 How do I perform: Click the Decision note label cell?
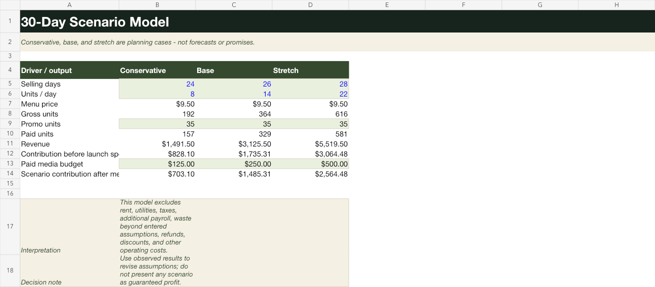[x=70, y=270]
